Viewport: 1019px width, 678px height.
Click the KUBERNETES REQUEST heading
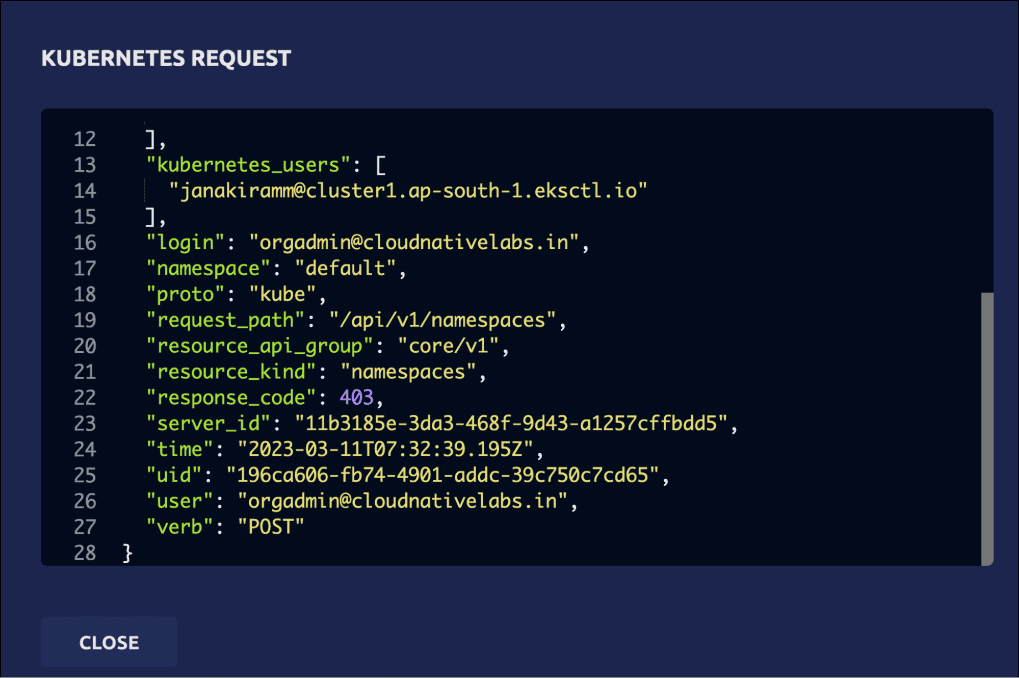(x=166, y=58)
